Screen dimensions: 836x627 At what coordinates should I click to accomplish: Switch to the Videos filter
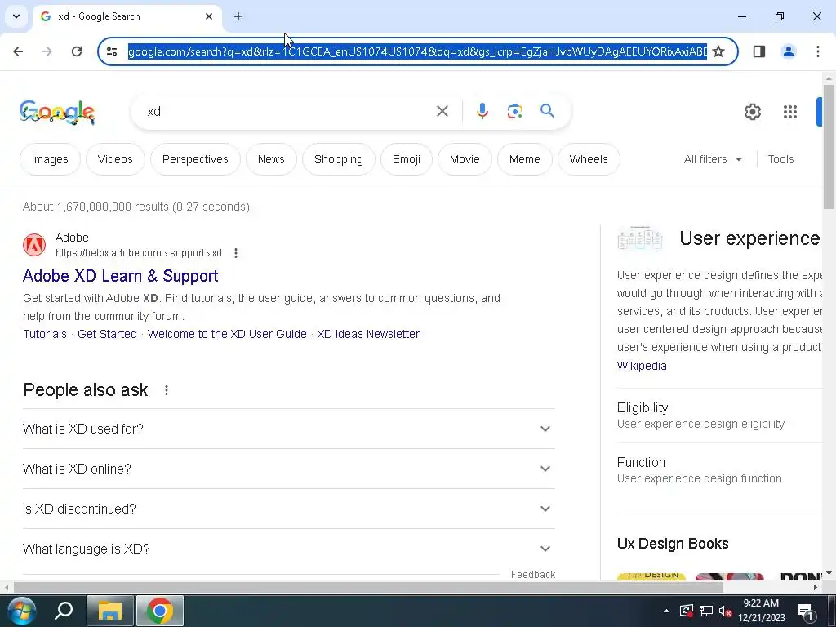[115, 159]
